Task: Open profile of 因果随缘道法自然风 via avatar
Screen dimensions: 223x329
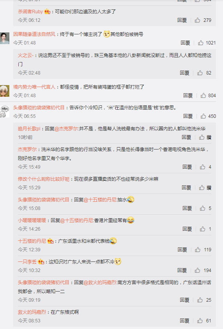Action: click(x=5, y=38)
